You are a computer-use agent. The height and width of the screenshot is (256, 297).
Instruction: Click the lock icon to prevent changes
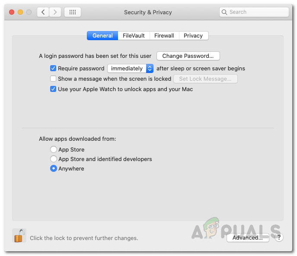pos(19,236)
